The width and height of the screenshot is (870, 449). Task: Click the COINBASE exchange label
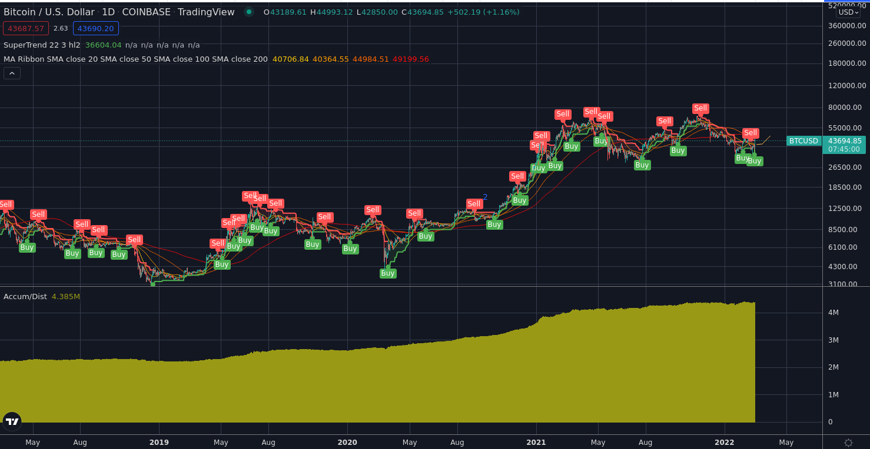click(x=146, y=12)
